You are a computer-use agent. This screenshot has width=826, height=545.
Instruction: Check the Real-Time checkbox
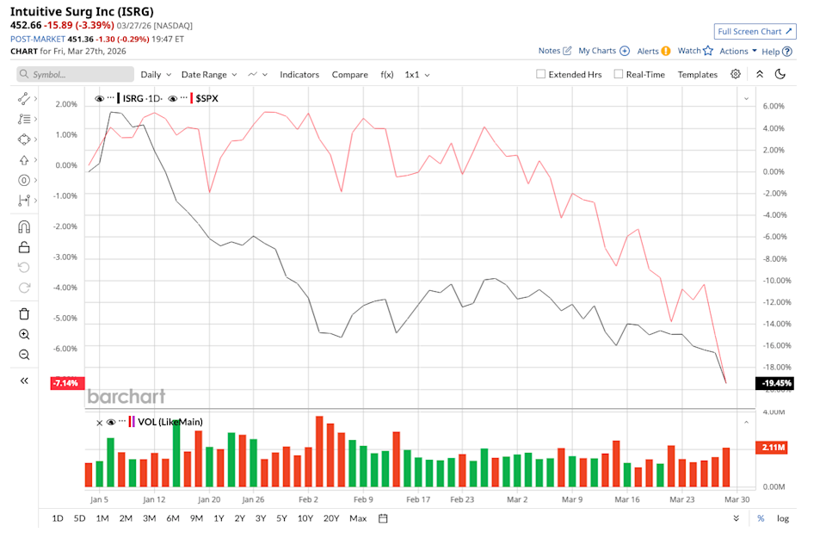click(x=618, y=75)
